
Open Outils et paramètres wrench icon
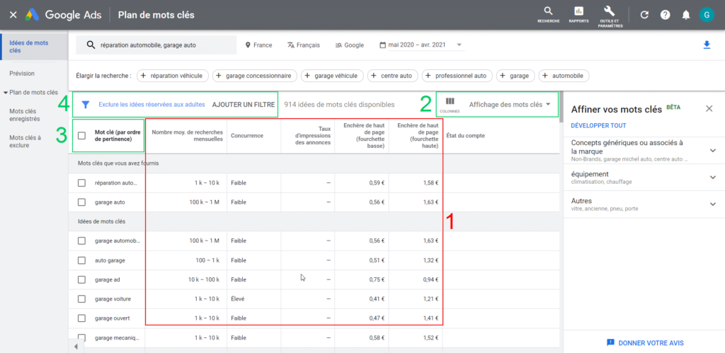(610, 11)
